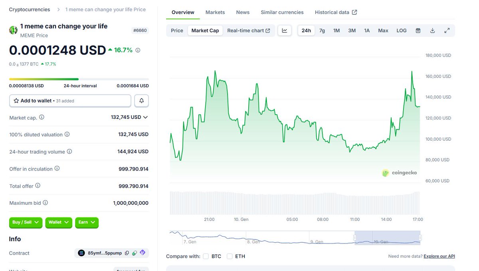This screenshot has width=479, height=271.
Task: Switch to the Markets tab
Action: (215, 12)
